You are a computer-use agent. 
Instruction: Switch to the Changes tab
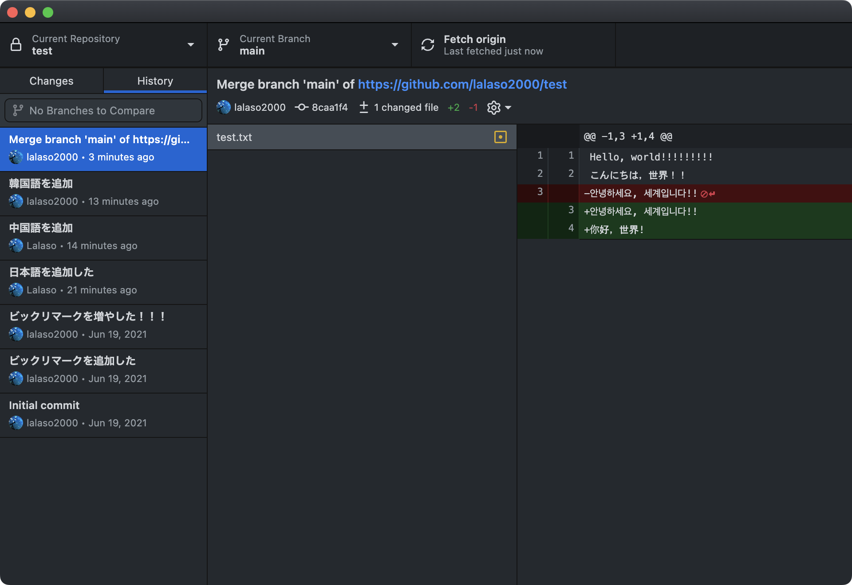pyautogui.click(x=51, y=81)
